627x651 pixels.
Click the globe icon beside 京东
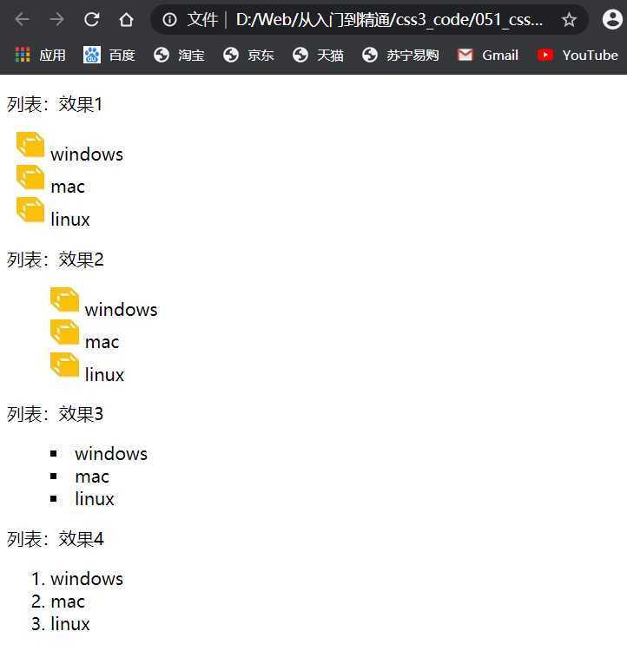point(231,55)
